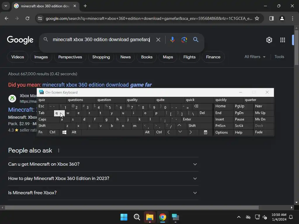Switch to News results tab
The width and height of the screenshot is (299, 224).
pyautogui.click(x=126, y=57)
